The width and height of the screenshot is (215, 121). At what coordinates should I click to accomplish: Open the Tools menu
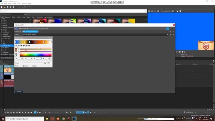[x=19, y=4]
